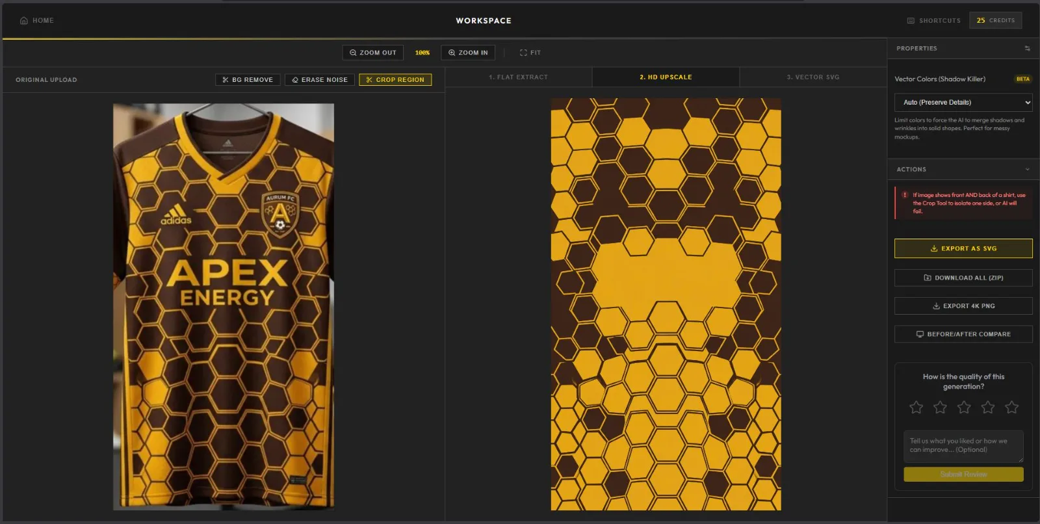Select the Crop Region tool
This screenshot has height=524, width=1040.
(395, 80)
